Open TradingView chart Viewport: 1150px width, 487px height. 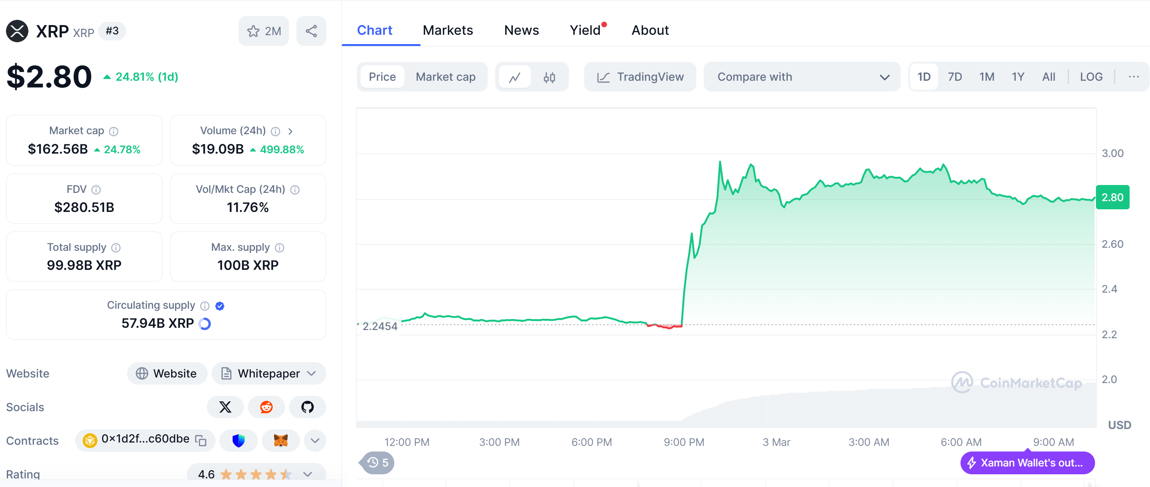640,77
